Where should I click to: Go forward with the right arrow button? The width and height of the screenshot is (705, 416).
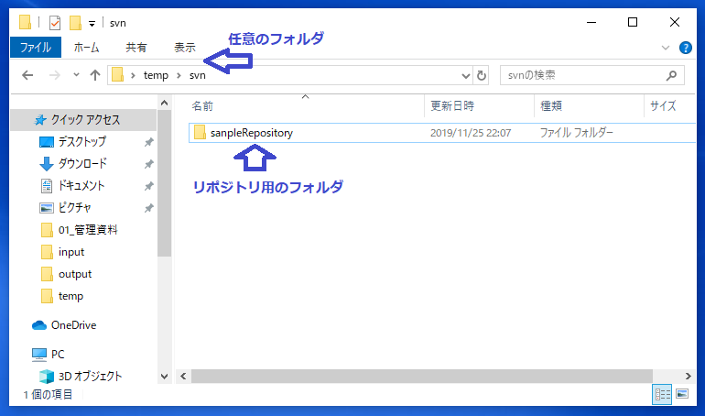[55, 75]
